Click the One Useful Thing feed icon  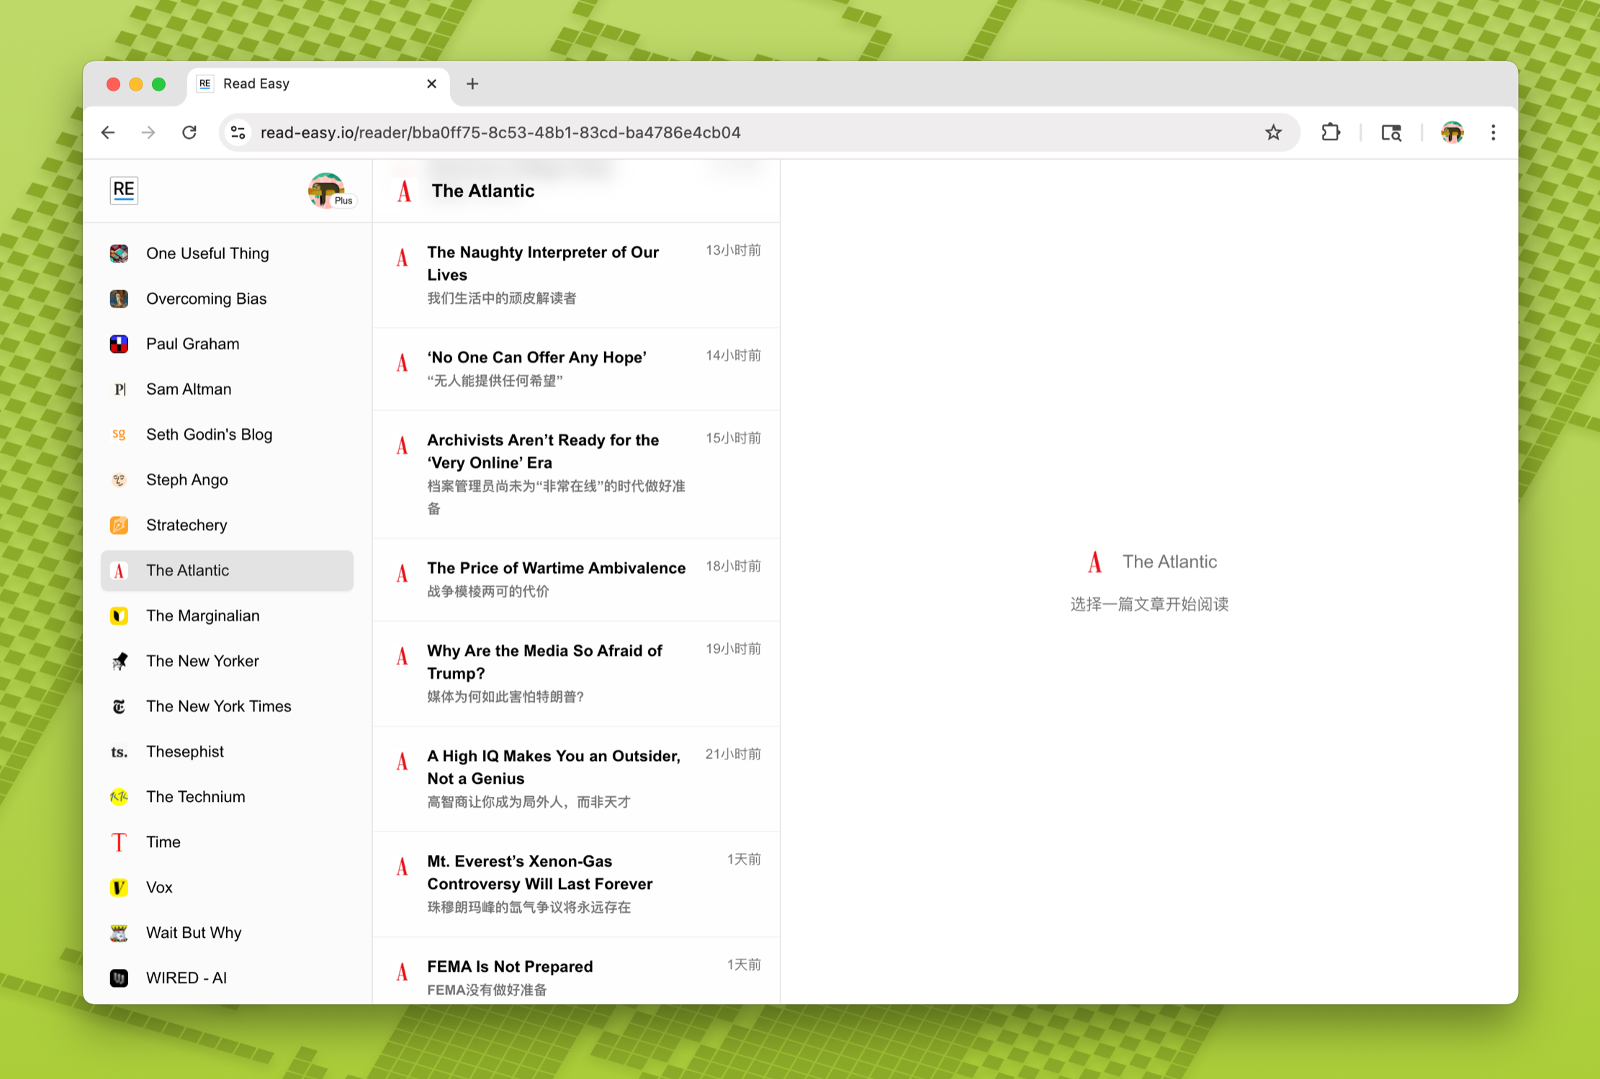coord(119,253)
